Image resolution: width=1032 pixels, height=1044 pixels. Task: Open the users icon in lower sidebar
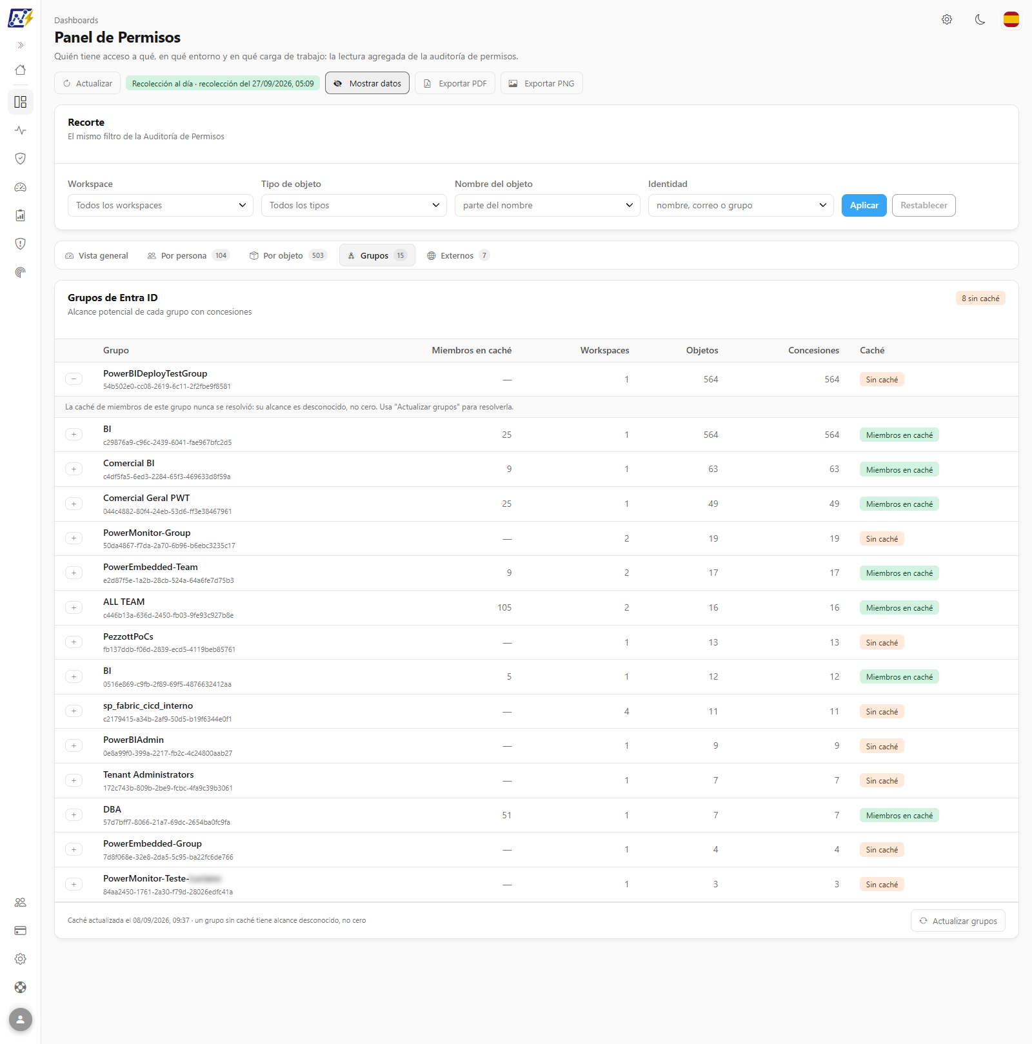[x=21, y=902]
